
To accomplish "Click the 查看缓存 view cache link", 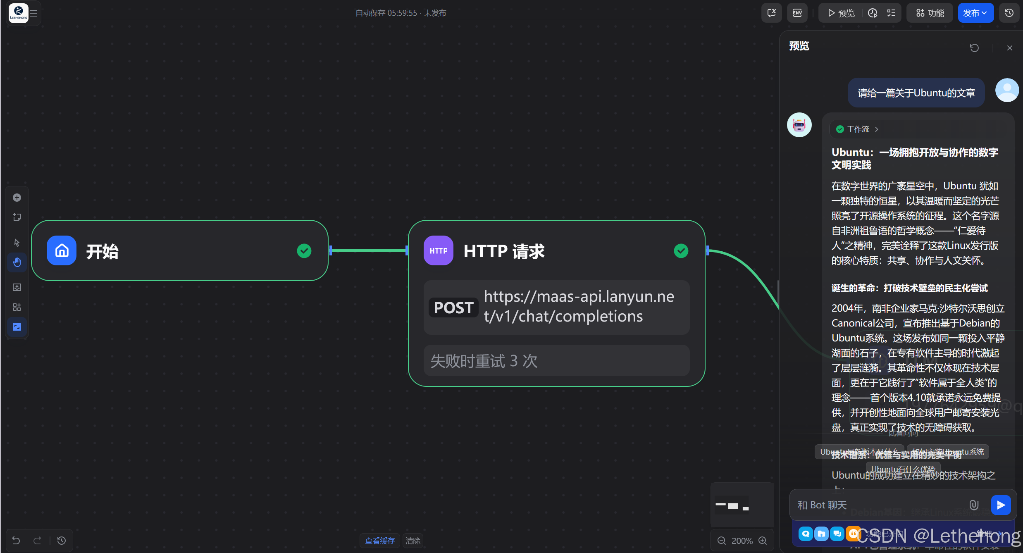I will [379, 541].
